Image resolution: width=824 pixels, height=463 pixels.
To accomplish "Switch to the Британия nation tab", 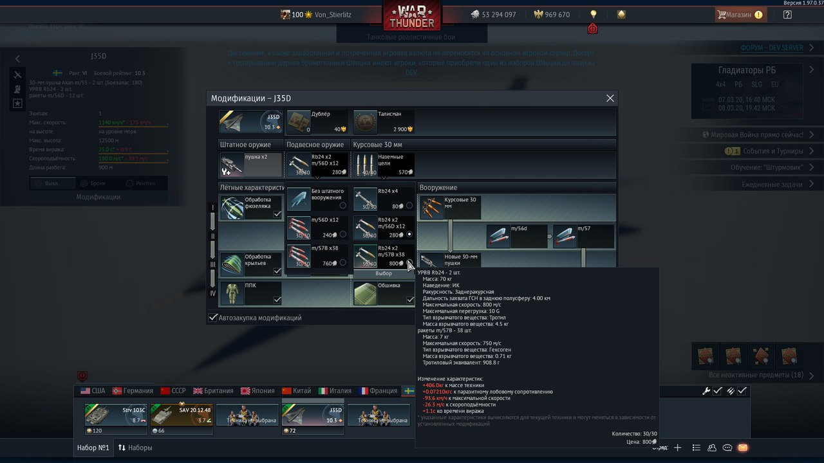I will pos(213,390).
